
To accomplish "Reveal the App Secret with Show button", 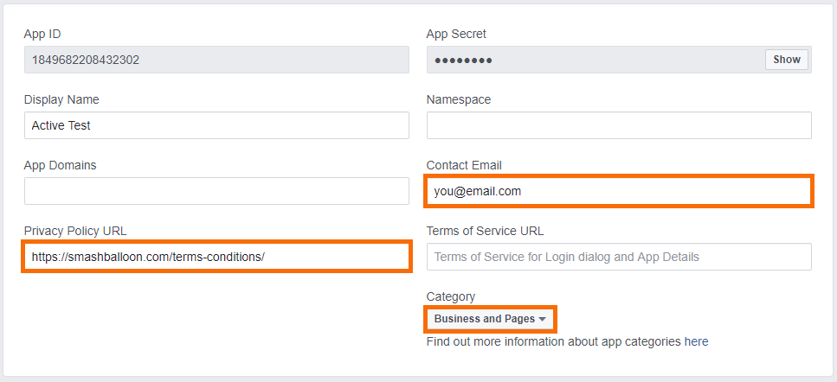I will click(787, 60).
